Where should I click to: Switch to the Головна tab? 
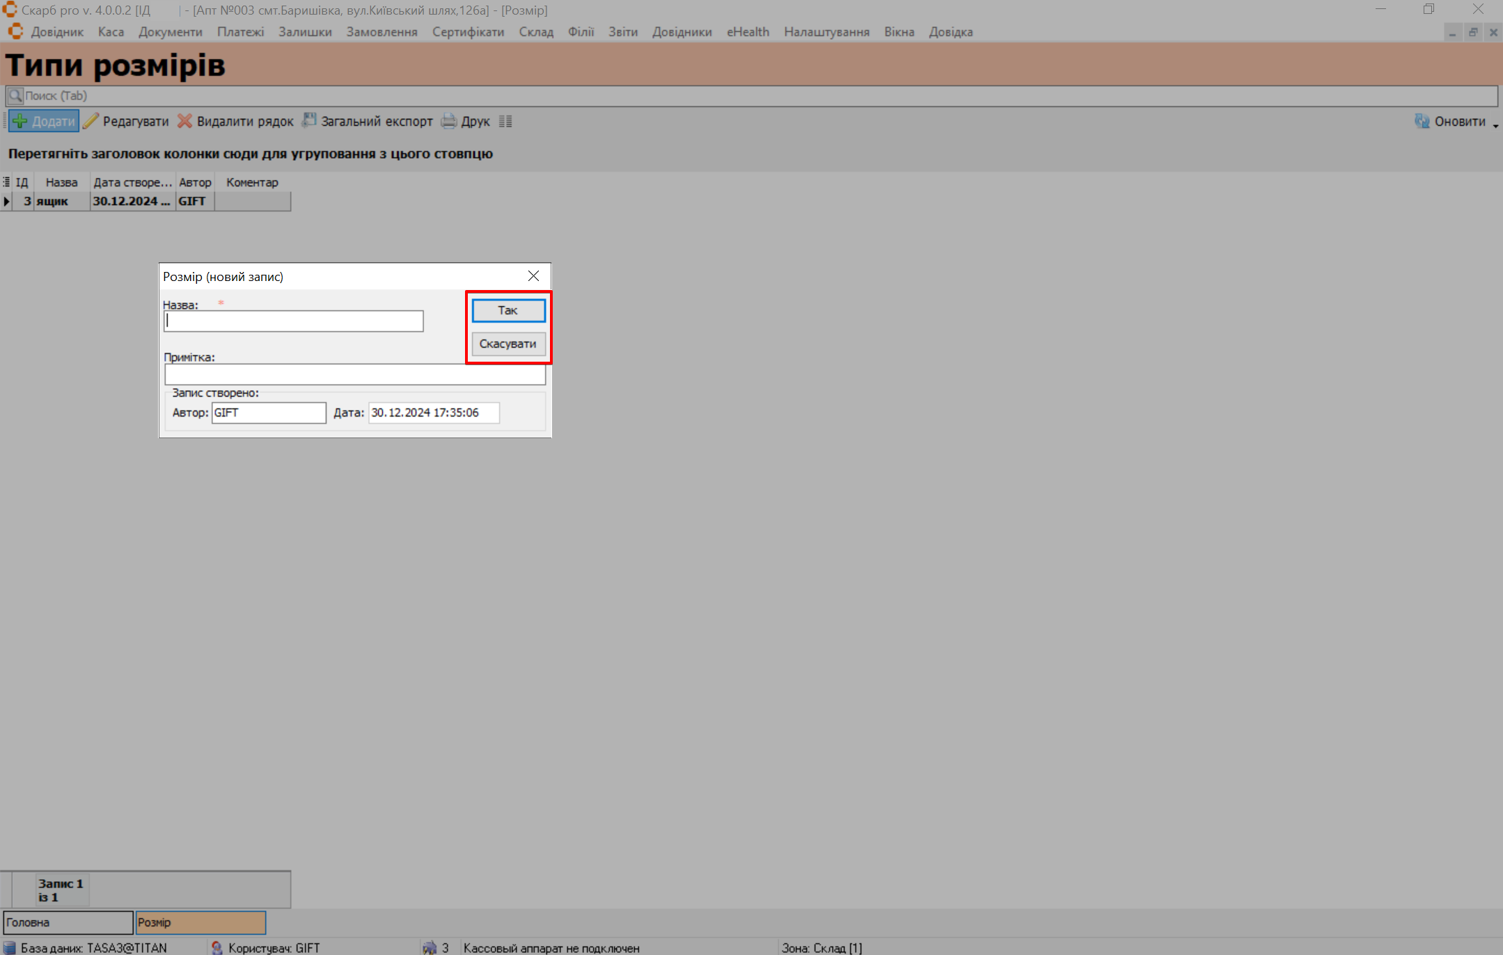tap(68, 923)
